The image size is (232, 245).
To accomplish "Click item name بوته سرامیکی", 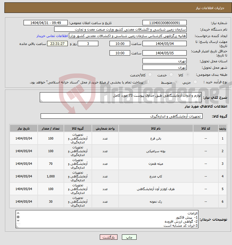I will tap(156, 151).
